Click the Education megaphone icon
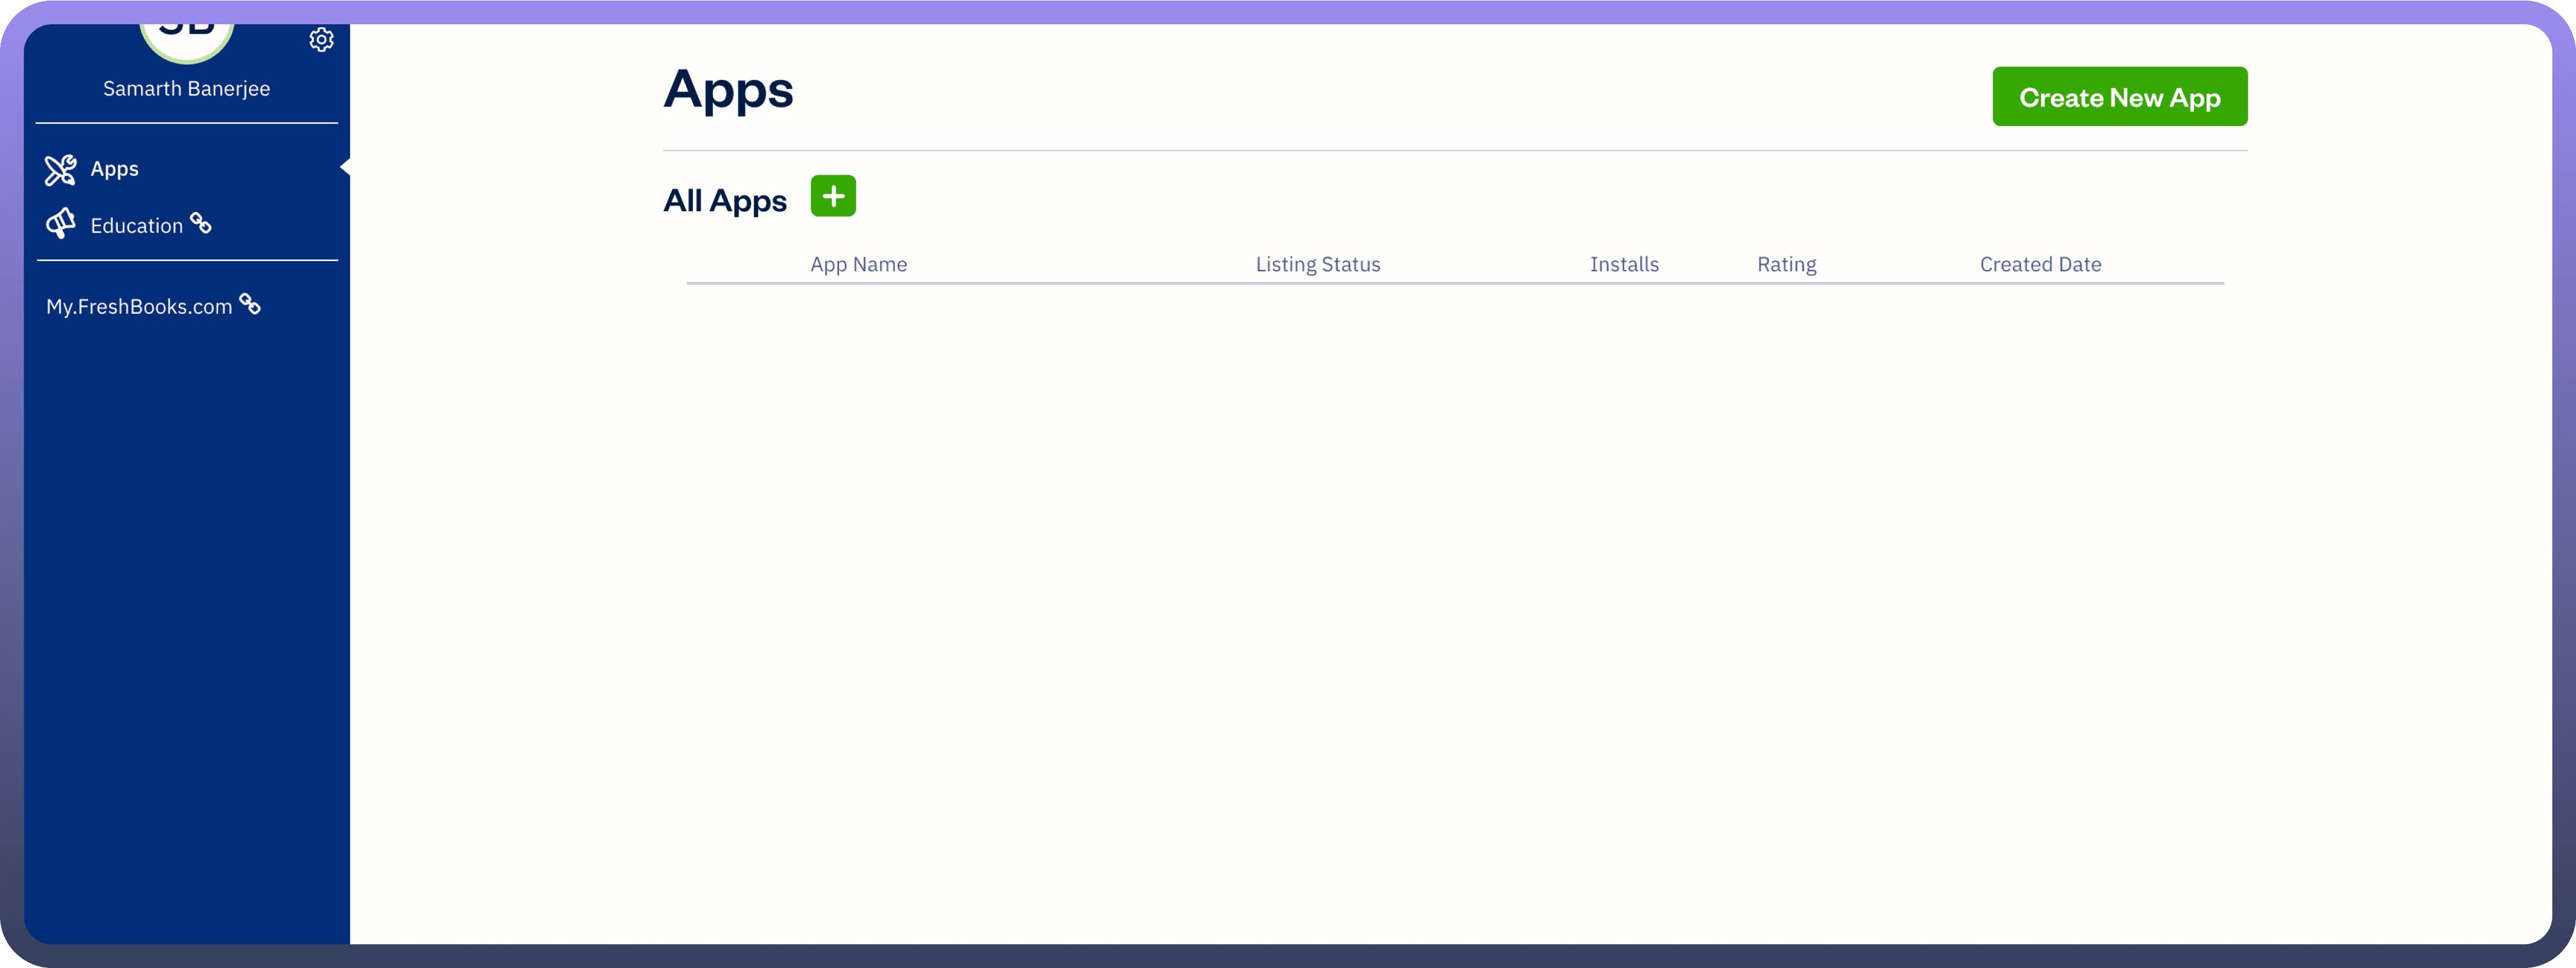The width and height of the screenshot is (2576, 968). click(x=60, y=224)
